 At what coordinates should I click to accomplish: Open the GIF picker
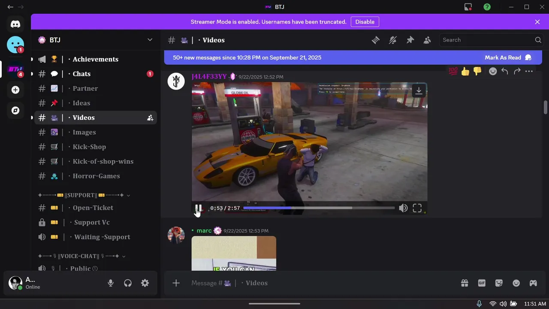[x=482, y=283]
